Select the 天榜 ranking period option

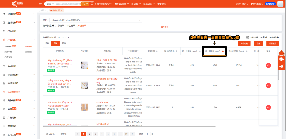click(x=47, y=43)
